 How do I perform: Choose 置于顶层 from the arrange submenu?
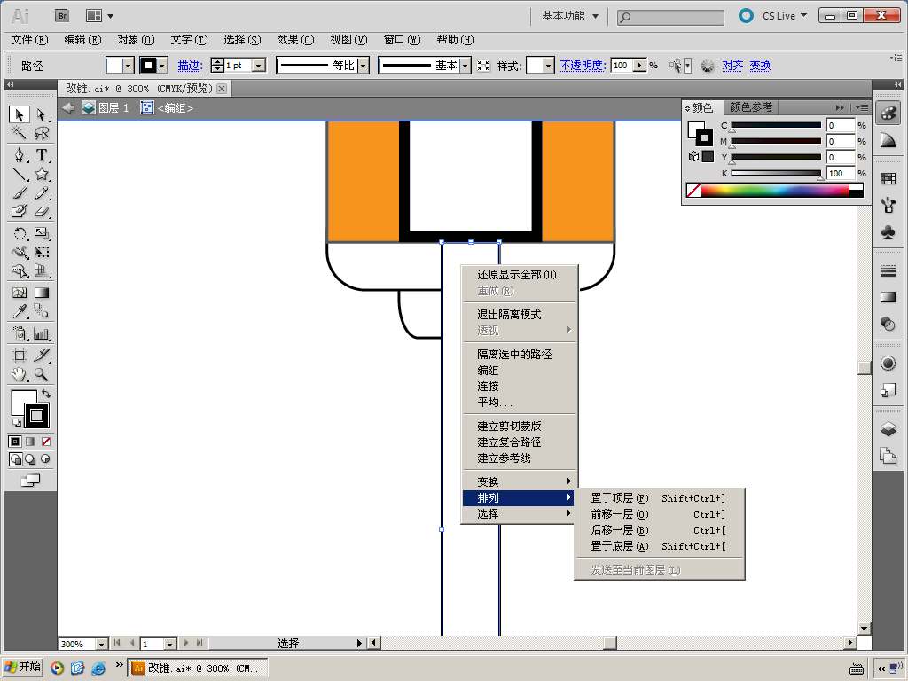click(x=620, y=498)
